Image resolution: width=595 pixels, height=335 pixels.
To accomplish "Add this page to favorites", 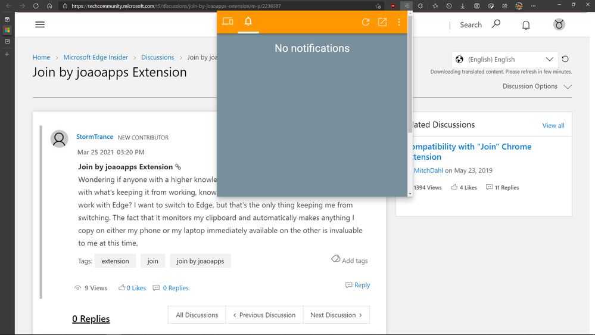I will [378, 6].
